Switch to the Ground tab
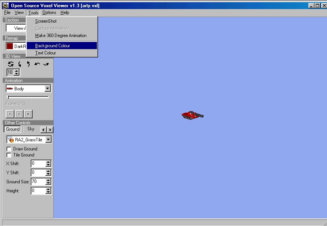 point(13,129)
